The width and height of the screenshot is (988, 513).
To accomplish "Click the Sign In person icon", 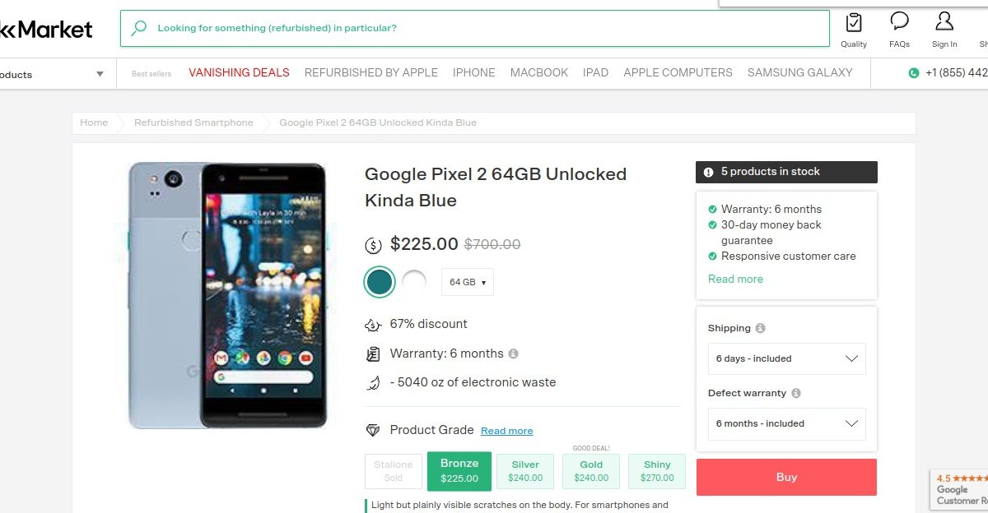I will pyautogui.click(x=944, y=21).
